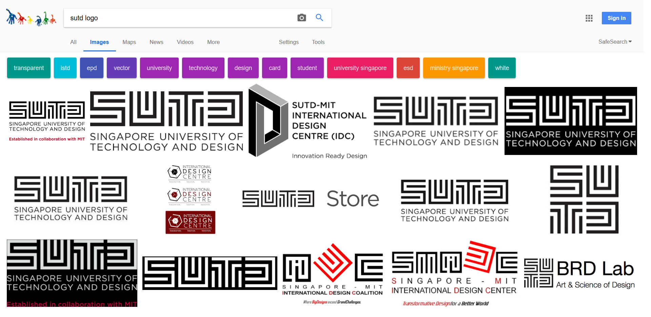
Task: Select the 'white' filter chip
Action: click(502, 68)
